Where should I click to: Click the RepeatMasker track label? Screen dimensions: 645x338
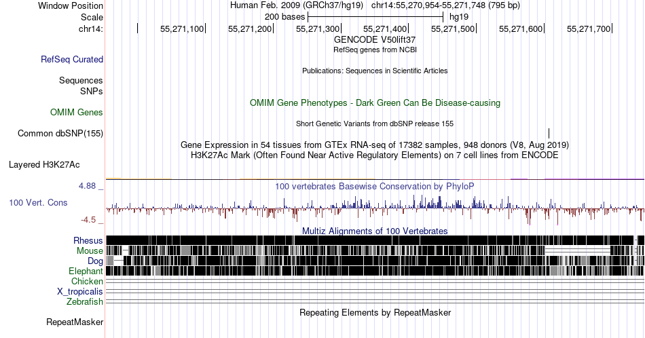click(75, 322)
